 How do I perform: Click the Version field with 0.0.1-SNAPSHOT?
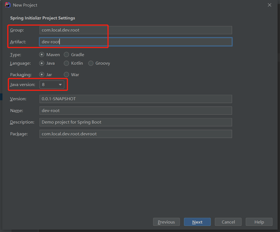[x=136, y=99]
